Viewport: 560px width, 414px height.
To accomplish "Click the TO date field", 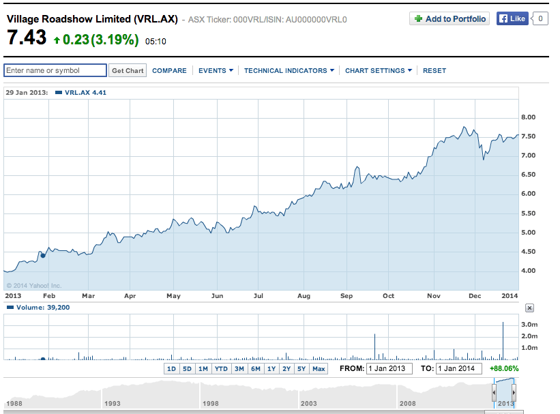I will pyautogui.click(x=459, y=368).
